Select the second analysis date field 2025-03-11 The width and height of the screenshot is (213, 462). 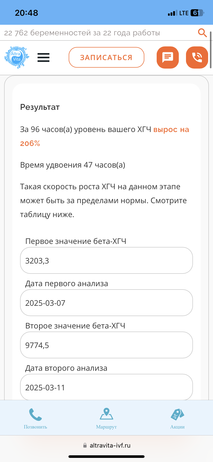click(106, 387)
